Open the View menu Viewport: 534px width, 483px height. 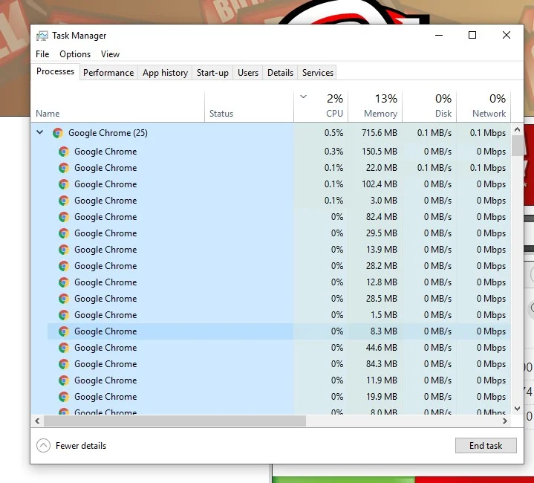[110, 54]
